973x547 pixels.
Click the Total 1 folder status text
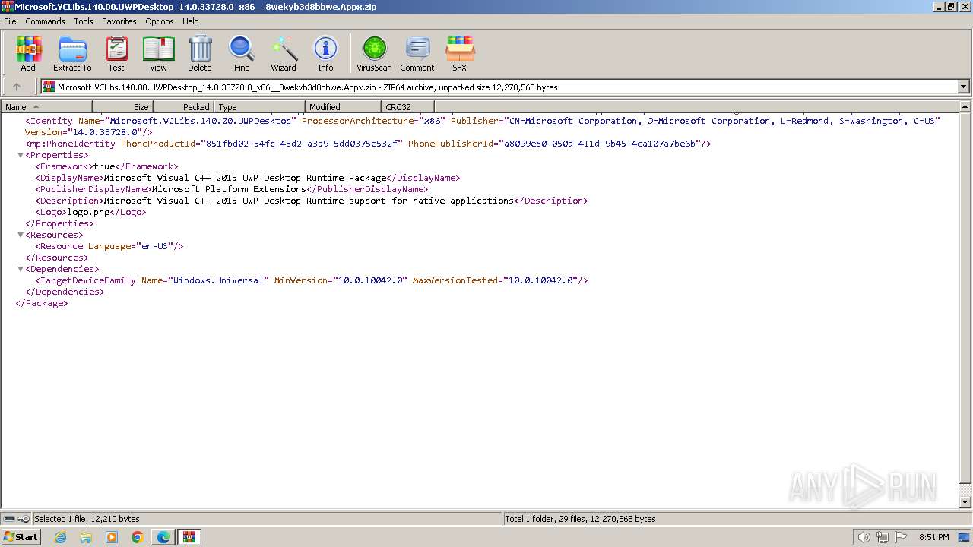581,519
